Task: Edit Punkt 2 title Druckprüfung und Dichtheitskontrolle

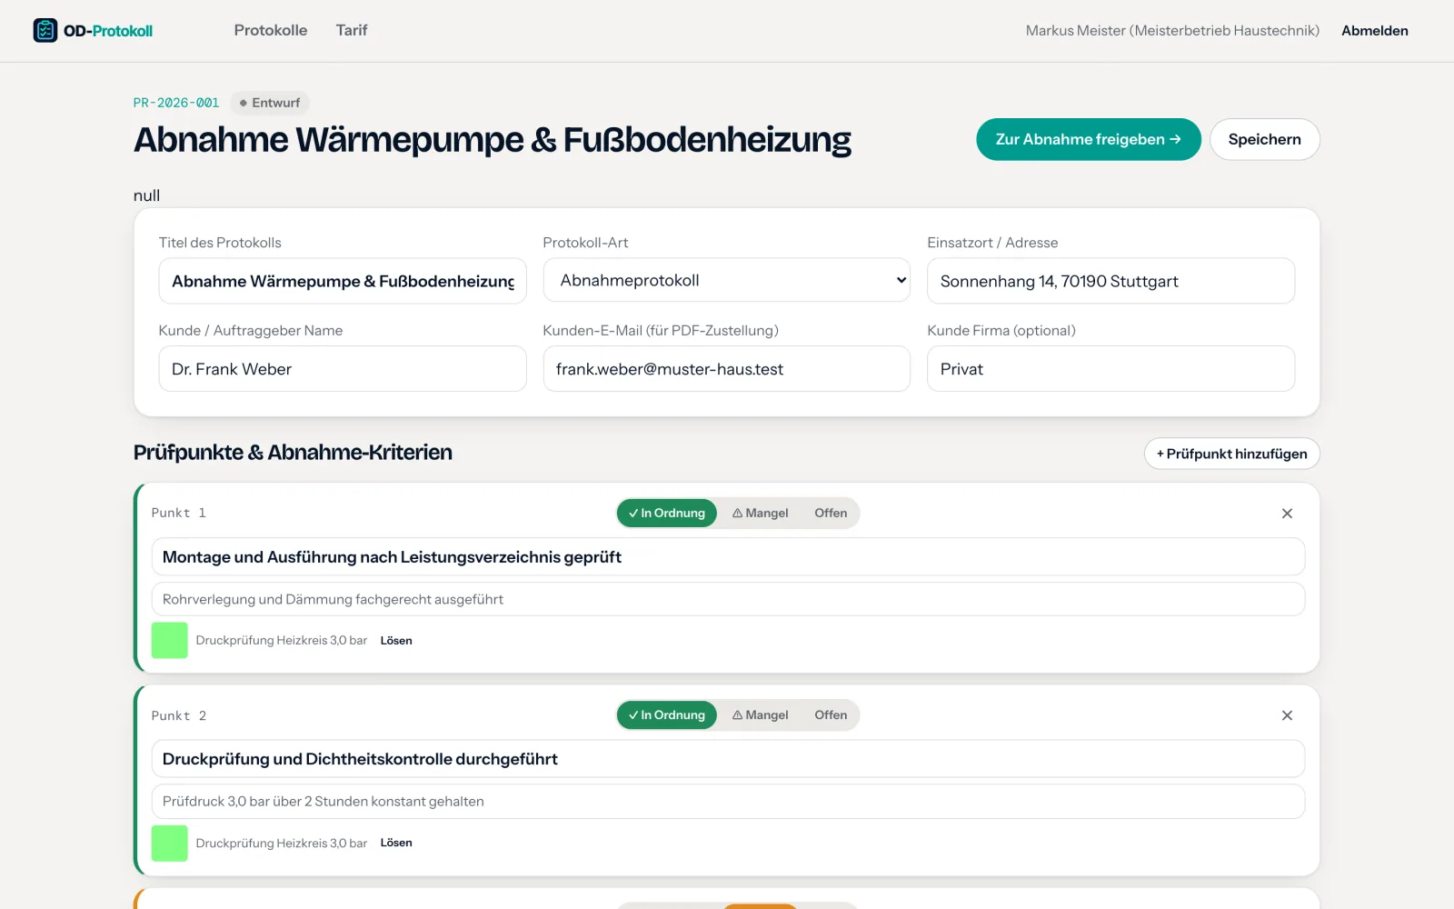Action: [728, 759]
